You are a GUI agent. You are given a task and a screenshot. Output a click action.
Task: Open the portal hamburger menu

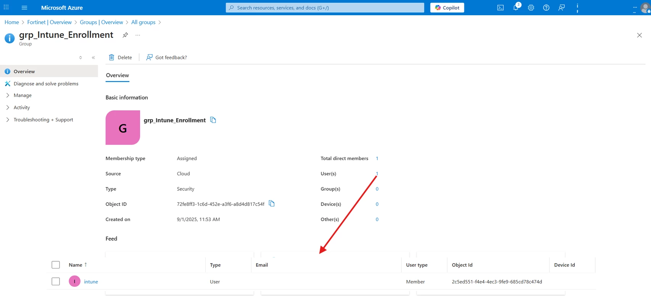[x=24, y=8]
